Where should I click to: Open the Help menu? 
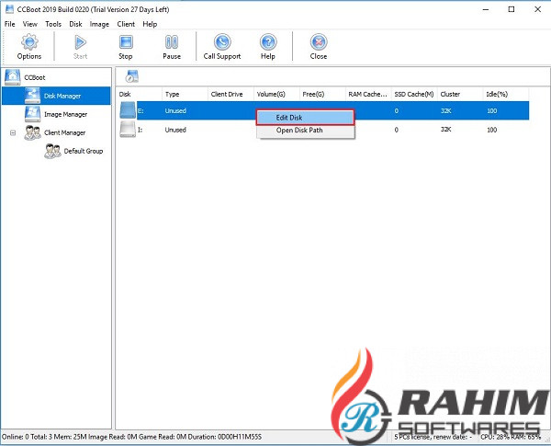pyautogui.click(x=150, y=24)
